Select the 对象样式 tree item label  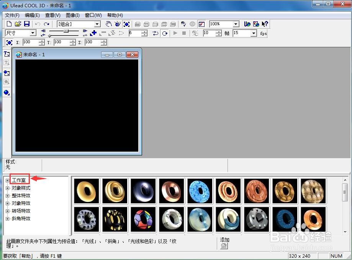coord(21,188)
